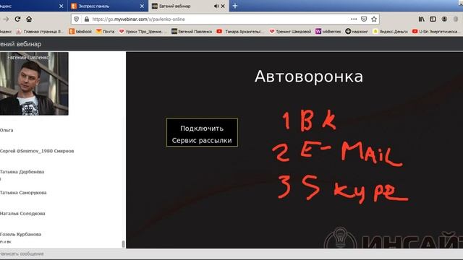This screenshot has height=260, width=463.
Task: Open the Почта bookmark
Action: tap(105, 31)
